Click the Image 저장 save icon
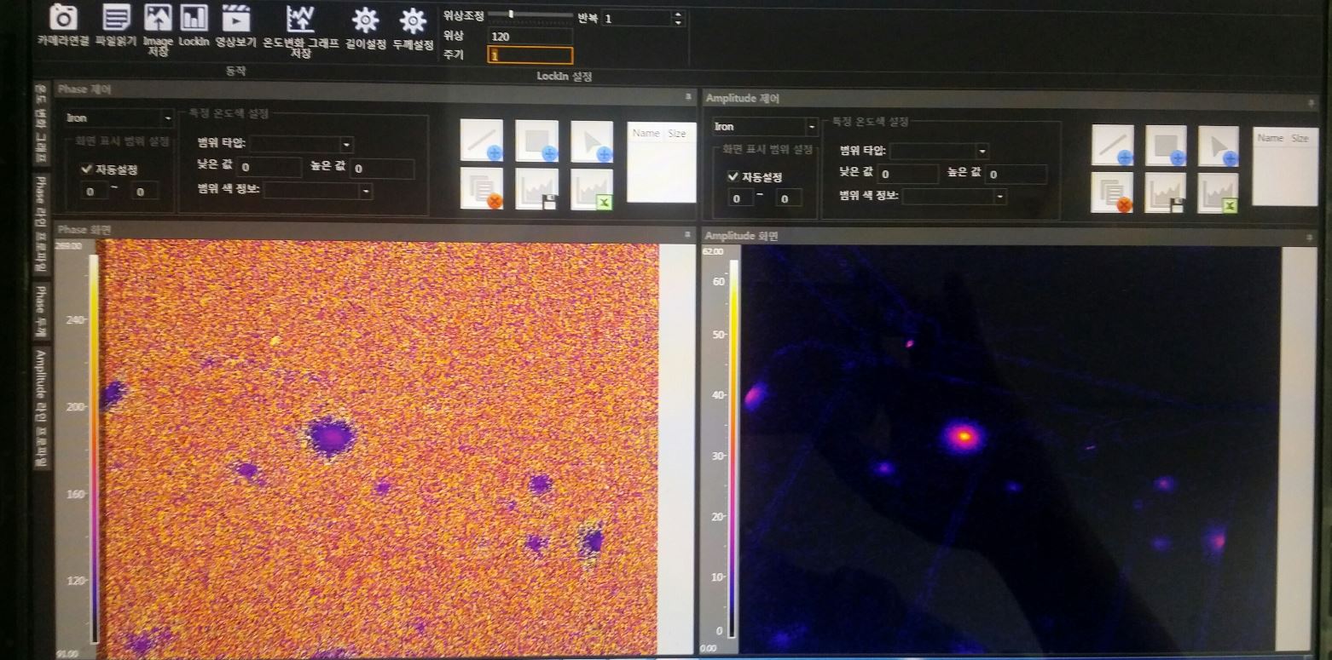The image size is (1332, 660). 158,17
